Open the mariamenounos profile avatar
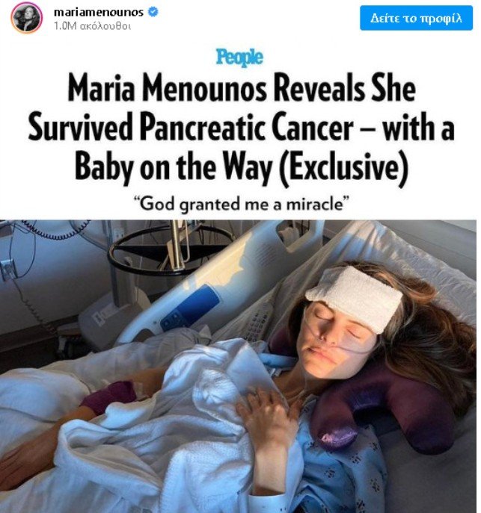This screenshot has width=481, height=513. click(x=26, y=17)
